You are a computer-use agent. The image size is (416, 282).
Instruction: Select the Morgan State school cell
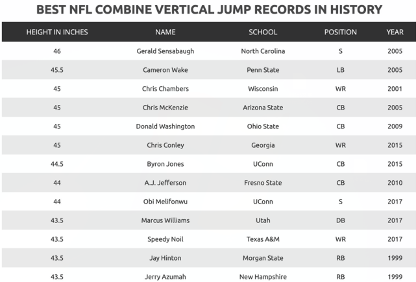[x=263, y=258]
